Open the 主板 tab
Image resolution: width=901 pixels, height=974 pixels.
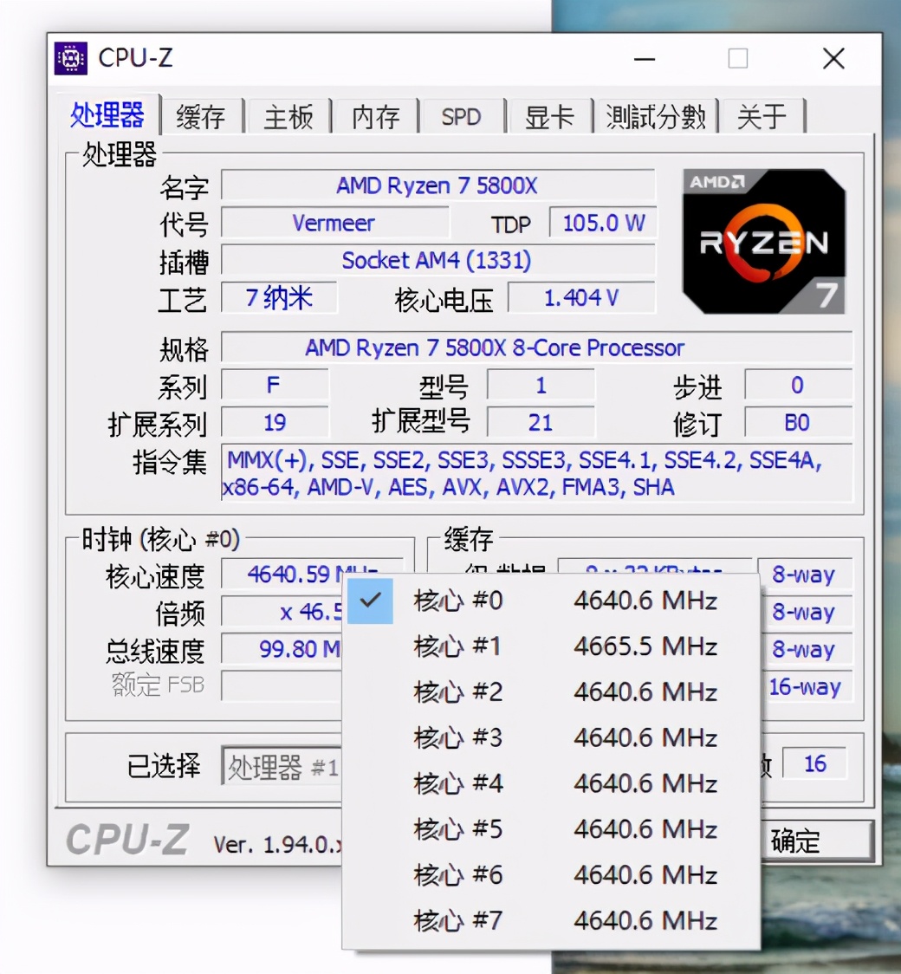tap(288, 116)
